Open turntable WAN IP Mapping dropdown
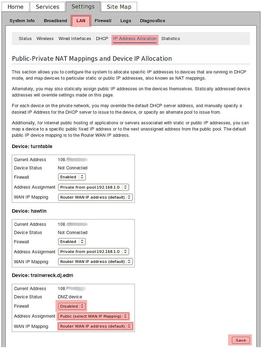This screenshot has height=348, width=262. (x=95, y=197)
